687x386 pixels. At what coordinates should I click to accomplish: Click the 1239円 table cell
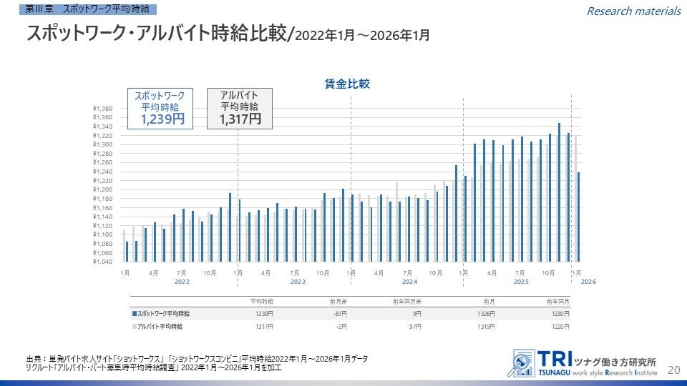[x=264, y=314]
